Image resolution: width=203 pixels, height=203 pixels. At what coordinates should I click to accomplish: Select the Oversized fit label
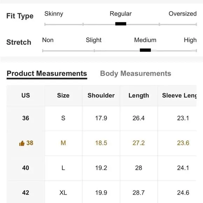click(x=183, y=14)
